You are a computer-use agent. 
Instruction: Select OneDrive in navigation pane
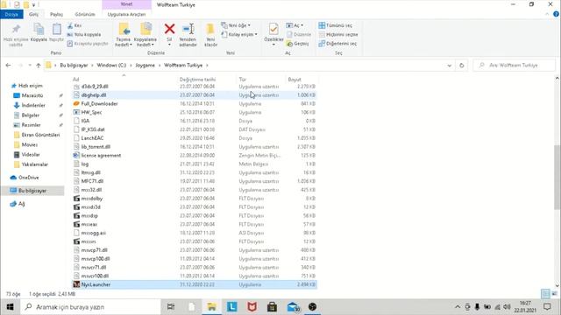point(29,178)
